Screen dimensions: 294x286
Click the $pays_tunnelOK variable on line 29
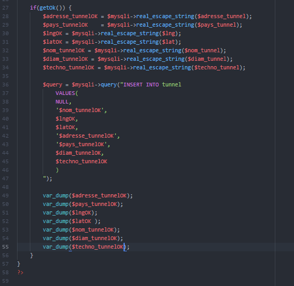[x=66, y=25]
